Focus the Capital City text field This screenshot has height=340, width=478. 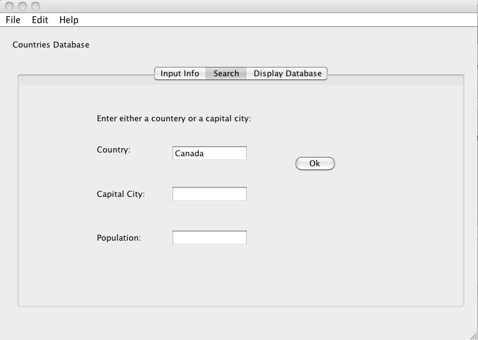(209, 194)
